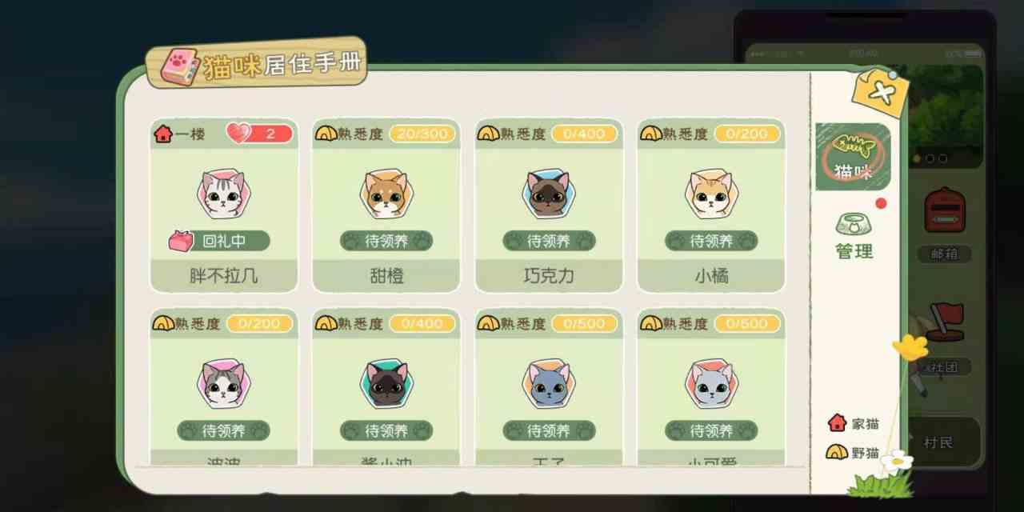
Task: Close the handbook with the X tag
Action: tap(881, 92)
